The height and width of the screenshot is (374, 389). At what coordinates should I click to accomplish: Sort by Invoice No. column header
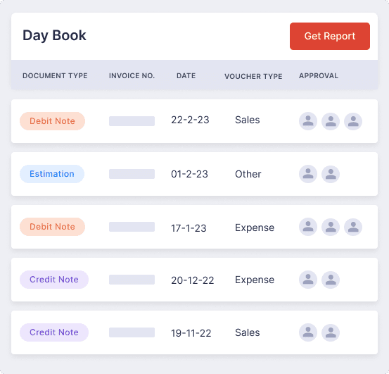pos(132,76)
